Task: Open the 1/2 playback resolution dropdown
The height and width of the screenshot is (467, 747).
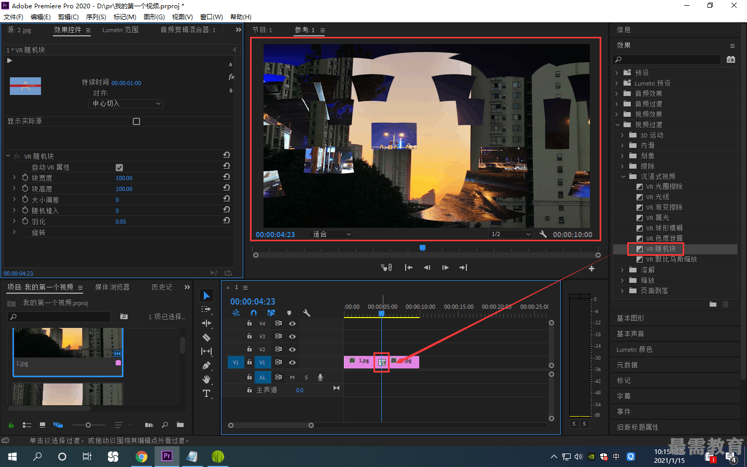Action: [511, 234]
